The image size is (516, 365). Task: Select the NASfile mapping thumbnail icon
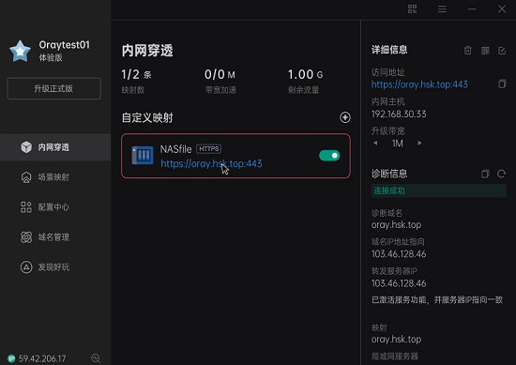(143, 155)
